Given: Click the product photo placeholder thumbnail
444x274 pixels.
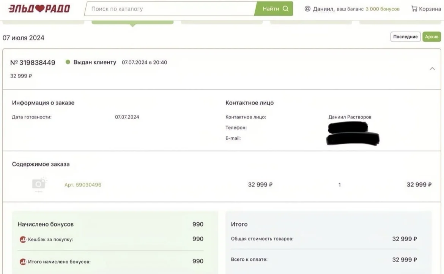Looking at the screenshot, I should (39, 184).
